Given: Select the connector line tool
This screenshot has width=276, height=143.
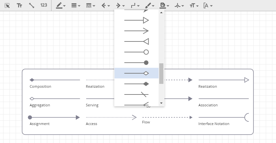Looking at the screenshot, I should 31,5.
